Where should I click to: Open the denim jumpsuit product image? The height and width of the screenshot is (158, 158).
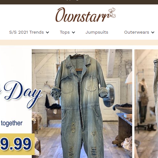[82, 103]
